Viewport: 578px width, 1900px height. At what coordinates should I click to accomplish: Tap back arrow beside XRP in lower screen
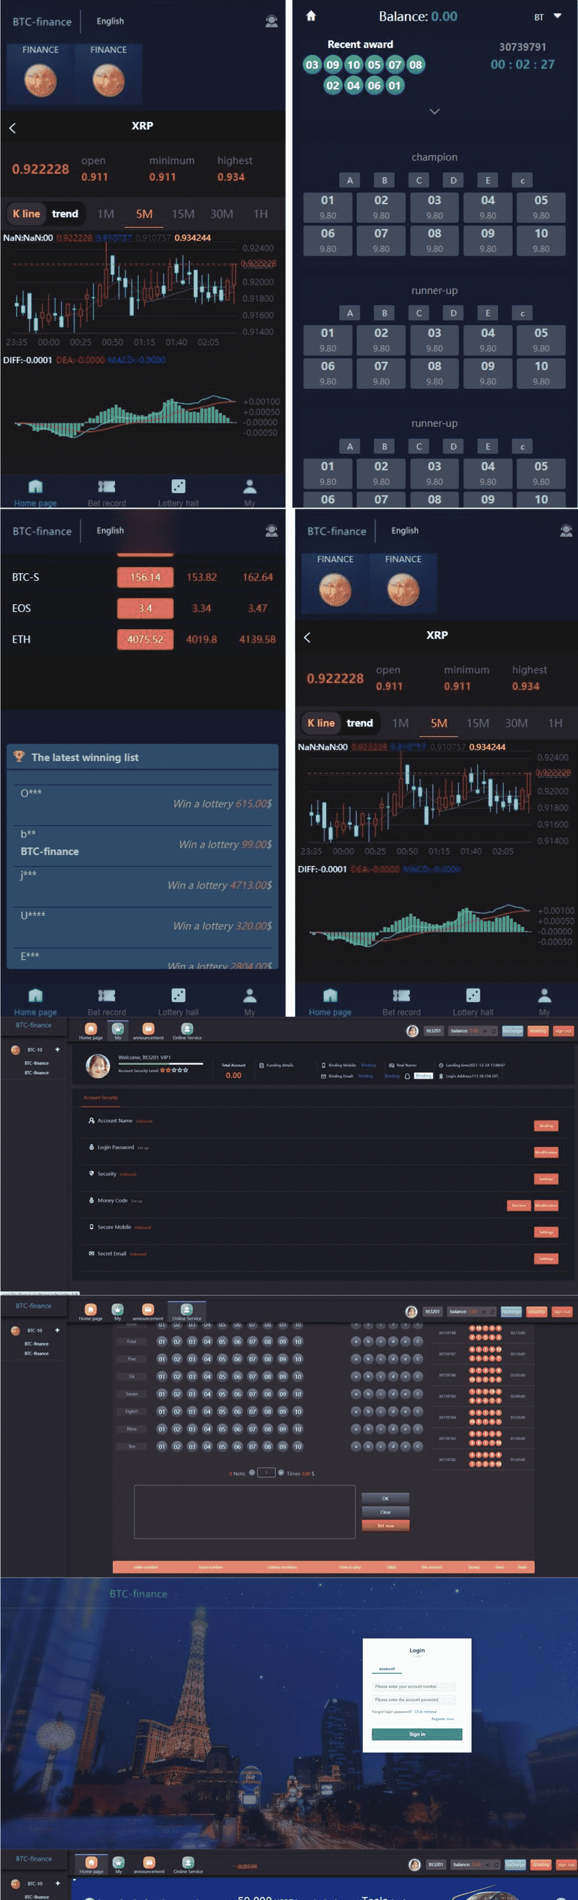pos(307,637)
